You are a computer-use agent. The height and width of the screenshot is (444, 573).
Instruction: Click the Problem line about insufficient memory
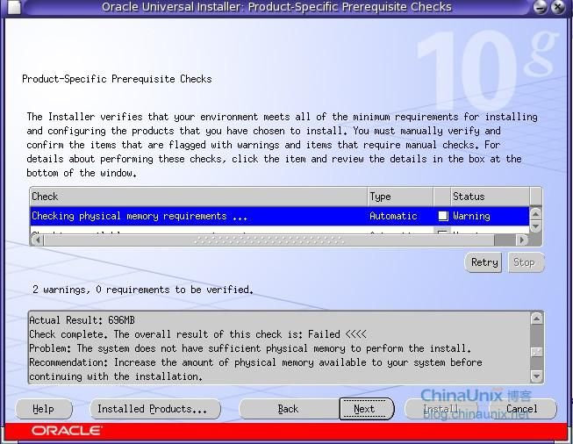point(250,348)
